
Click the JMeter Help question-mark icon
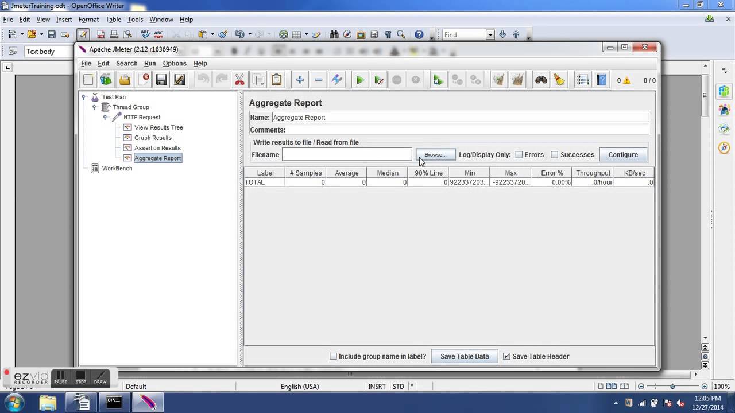pos(601,80)
